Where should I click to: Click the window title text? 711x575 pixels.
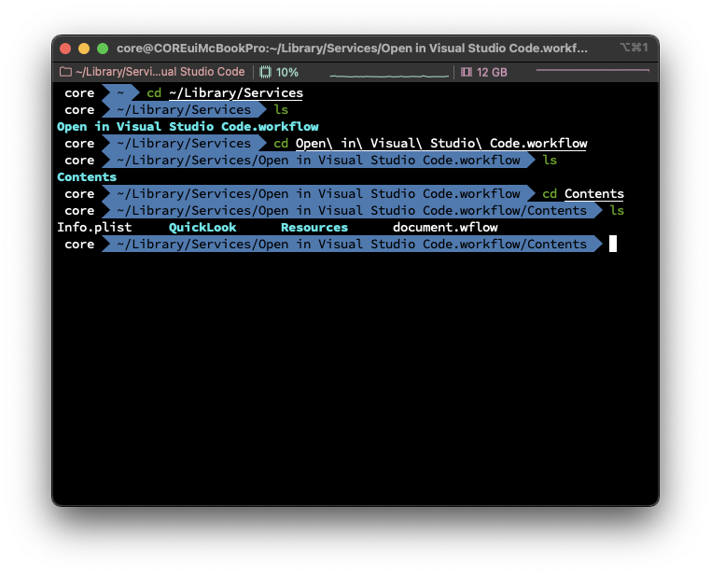point(352,48)
